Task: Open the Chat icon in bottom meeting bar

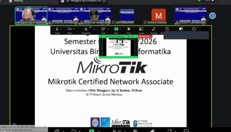Action: [57, 130]
